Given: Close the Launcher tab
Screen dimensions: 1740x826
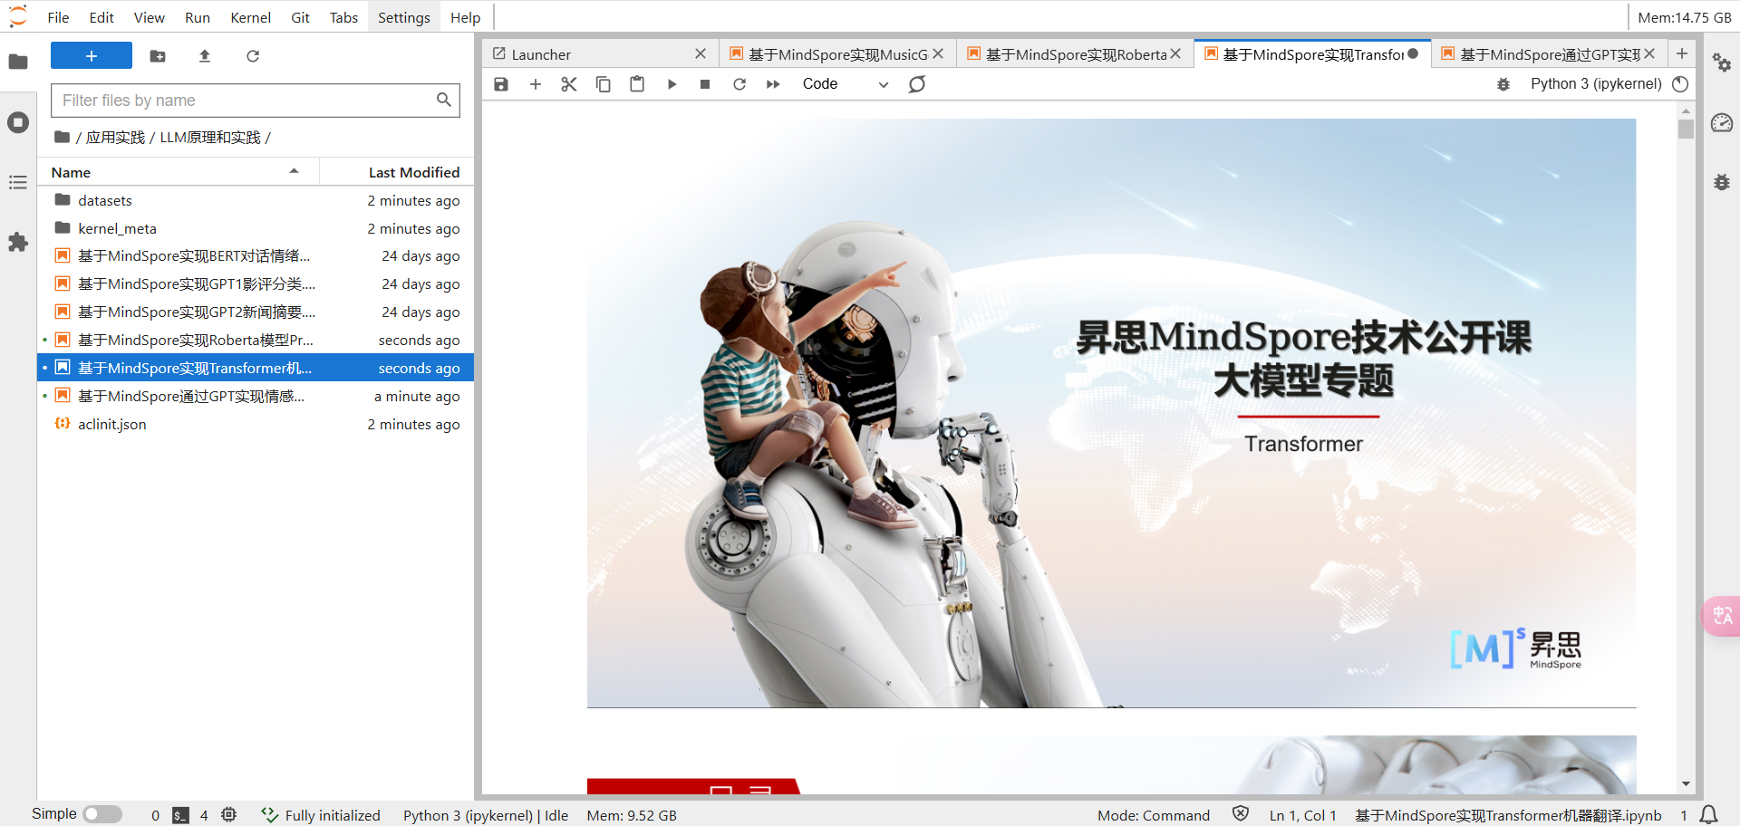Looking at the screenshot, I should coord(701,54).
